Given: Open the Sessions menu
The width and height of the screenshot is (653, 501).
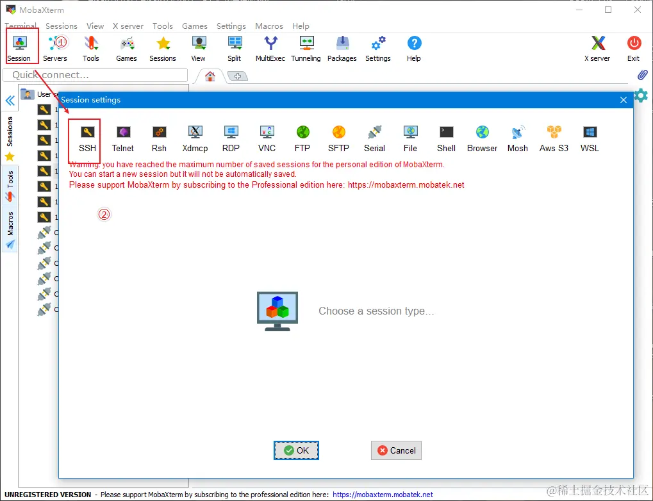Looking at the screenshot, I should coord(62,26).
